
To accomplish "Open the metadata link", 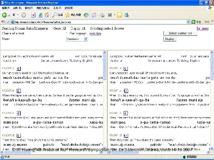I will (x=95, y=33).
